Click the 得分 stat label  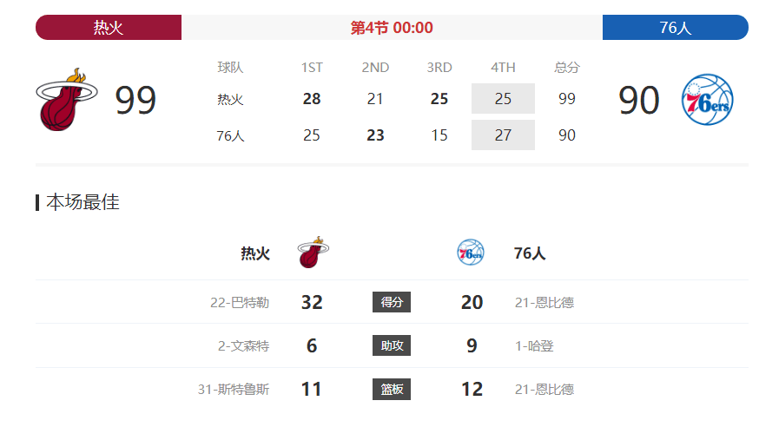point(392,302)
